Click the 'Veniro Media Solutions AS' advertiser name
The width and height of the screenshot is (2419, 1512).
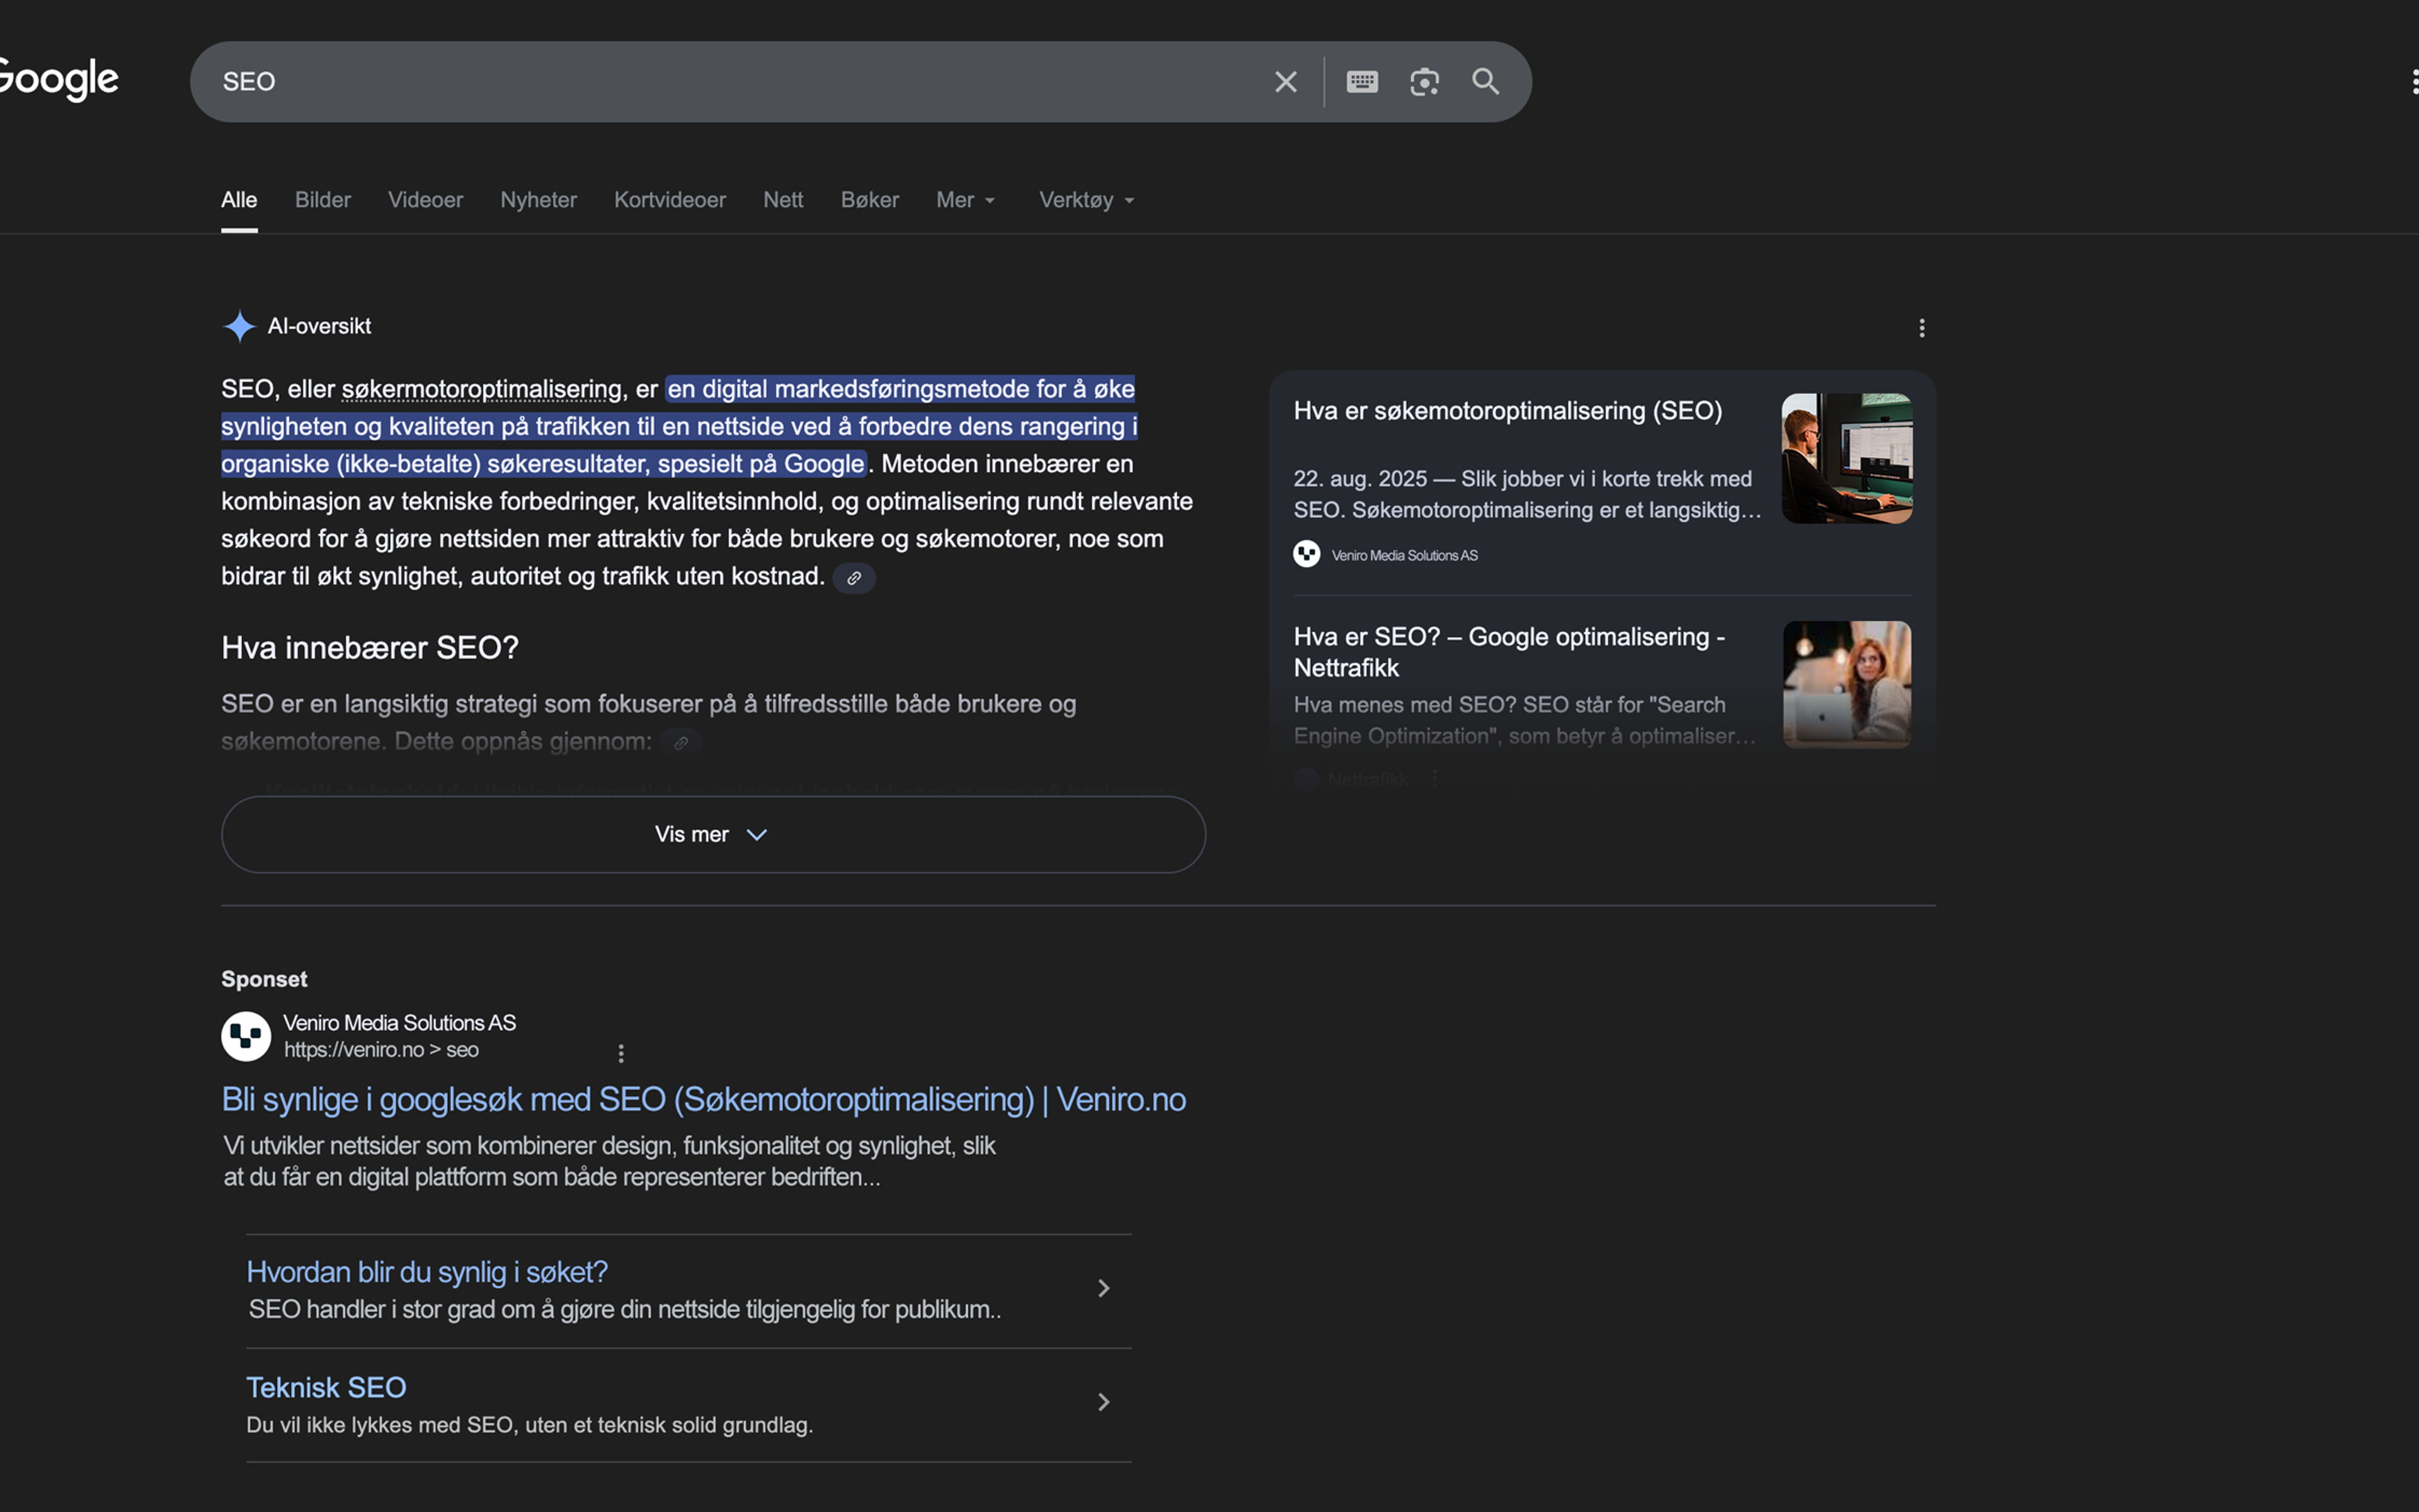point(400,1023)
